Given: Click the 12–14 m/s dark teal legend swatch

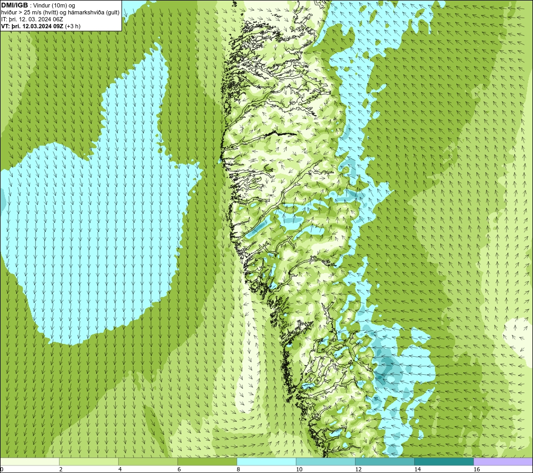Looking at the screenshot, I should [384, 461].
